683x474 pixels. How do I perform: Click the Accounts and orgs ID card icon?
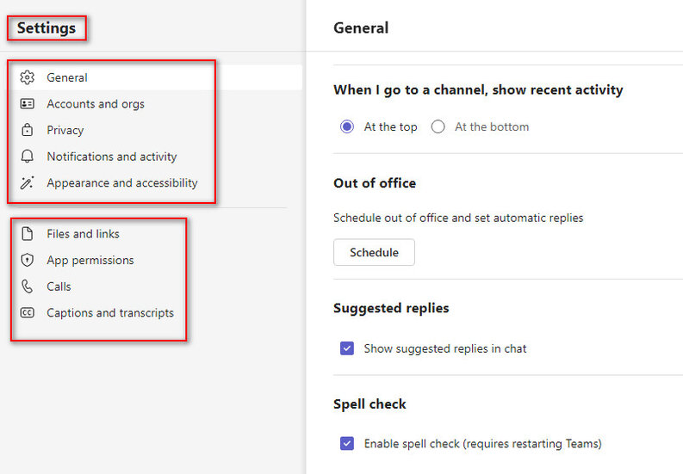click(x=27, y=103)
